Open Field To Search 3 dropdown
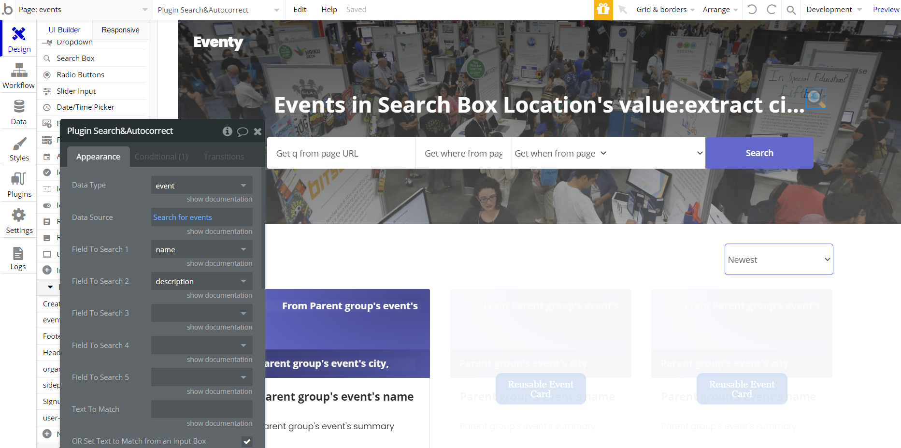Image resolution: width=901 pixels, height=448 pixels. [202, 313]
